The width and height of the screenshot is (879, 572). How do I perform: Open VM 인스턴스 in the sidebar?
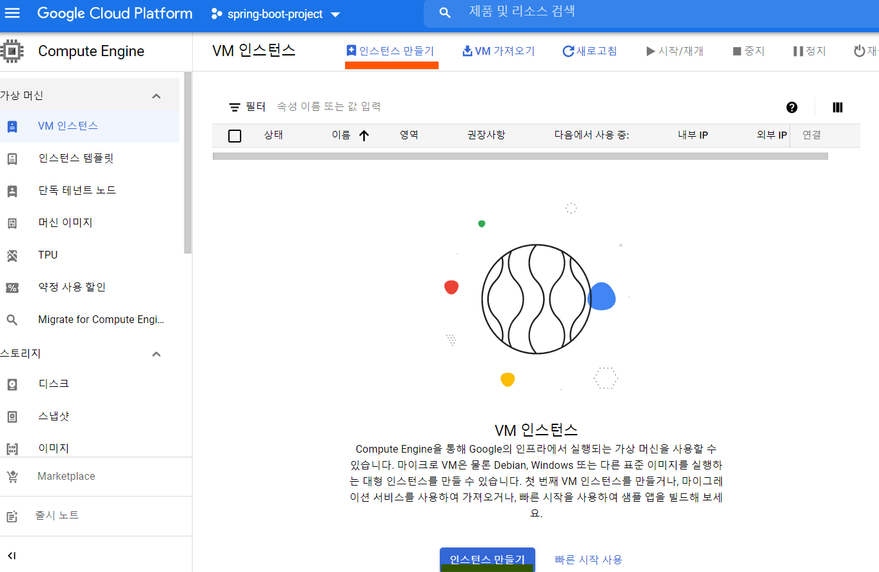coord(90,126)
